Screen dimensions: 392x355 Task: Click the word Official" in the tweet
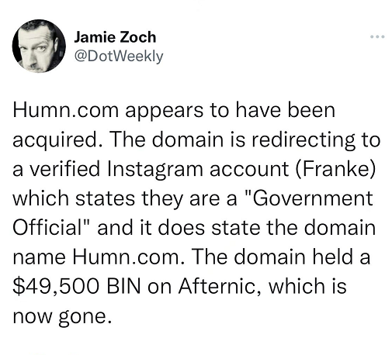tap(51, 228)
